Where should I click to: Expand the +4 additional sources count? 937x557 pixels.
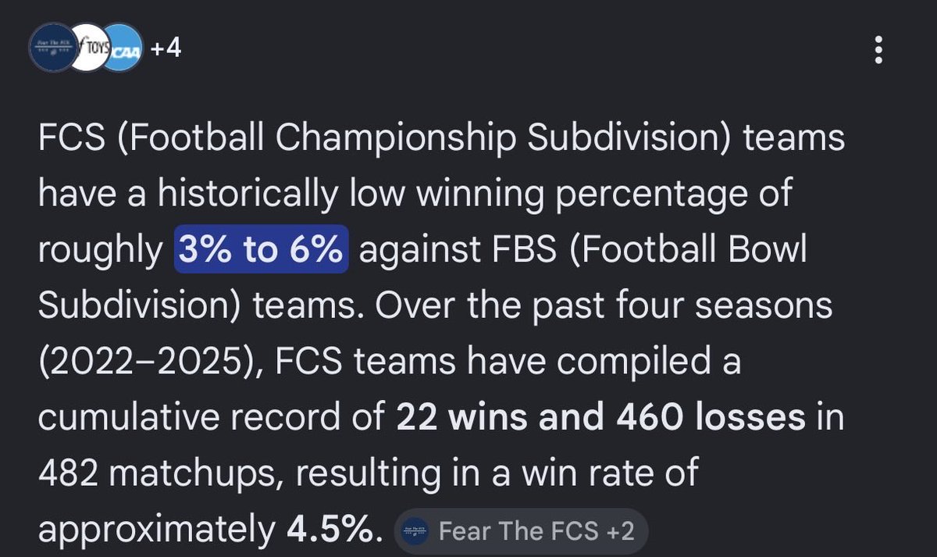coord(166,48)
